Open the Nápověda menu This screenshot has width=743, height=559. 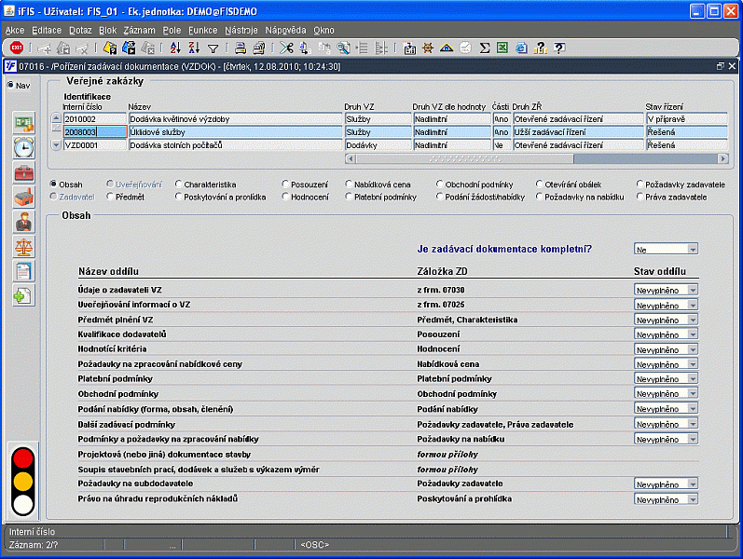285,31
